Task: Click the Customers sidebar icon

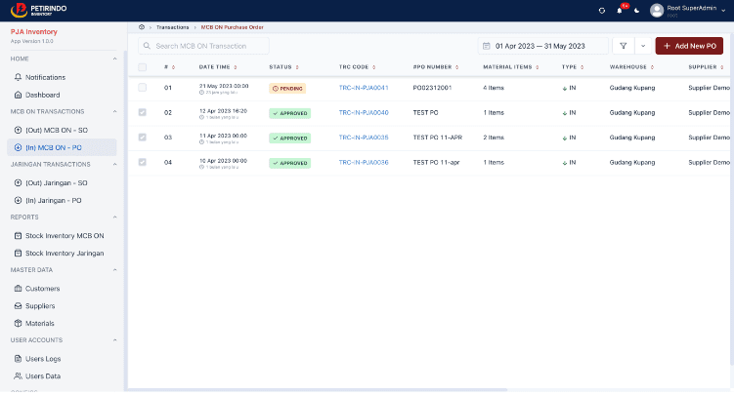Action: [x=18, y=289]
